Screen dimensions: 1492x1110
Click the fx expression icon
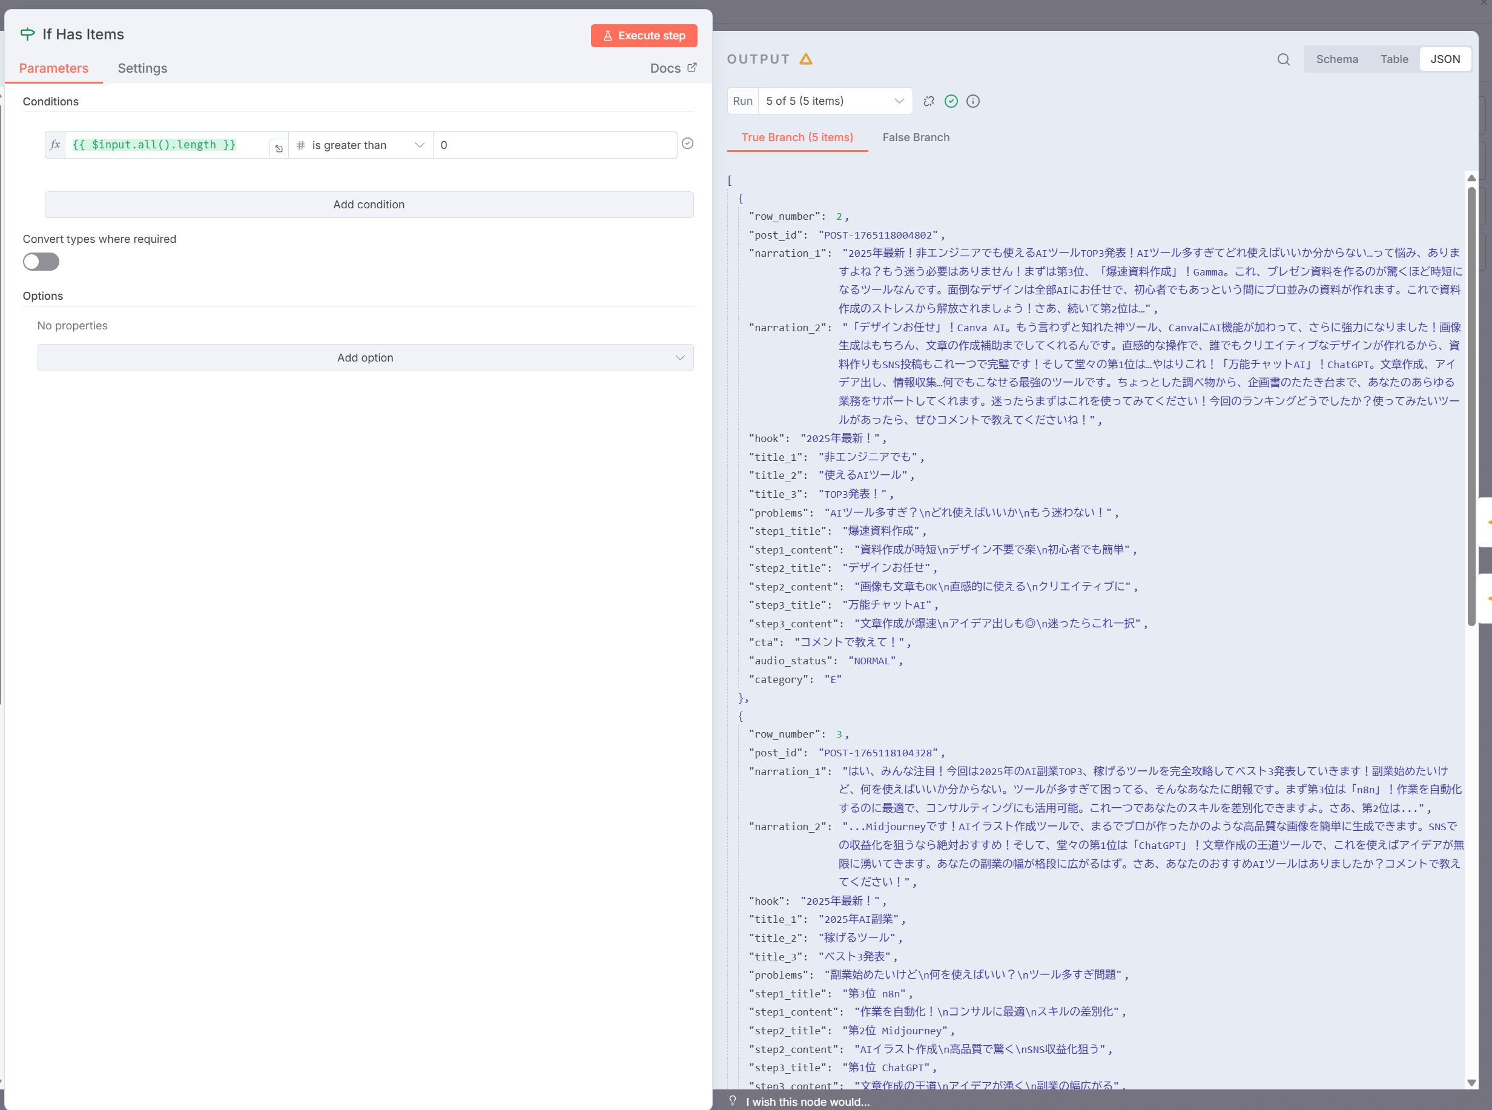(55, 145)
